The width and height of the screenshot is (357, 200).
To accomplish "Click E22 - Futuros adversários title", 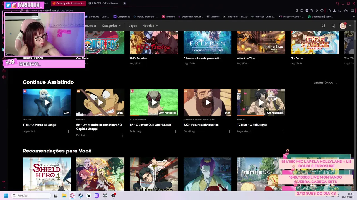I will pos(201,125).
